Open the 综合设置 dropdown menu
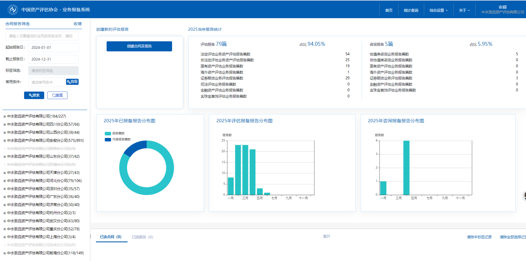This screenshot has height=261, width=526. coord(438,10)
